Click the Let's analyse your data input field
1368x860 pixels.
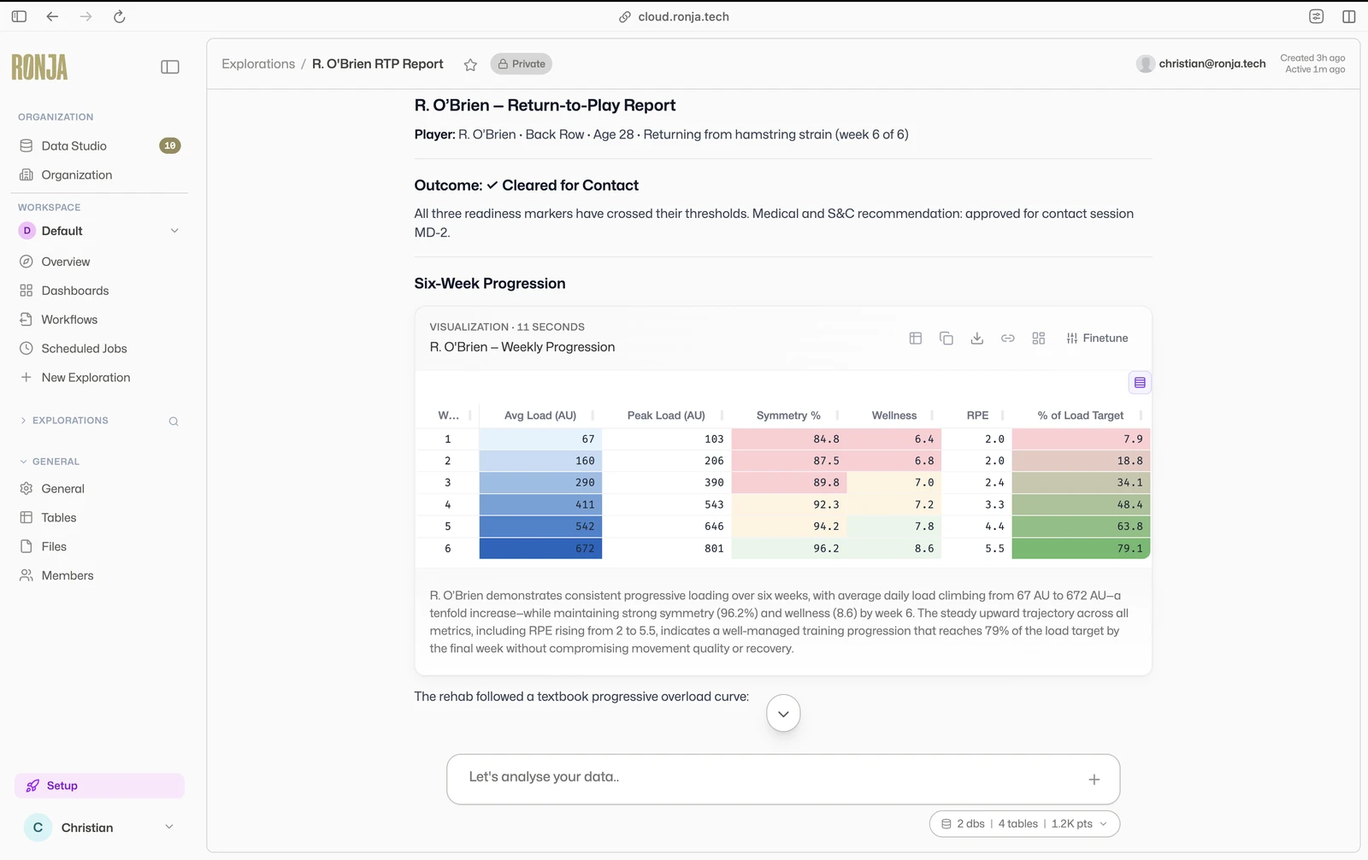(x=769, y=777)
